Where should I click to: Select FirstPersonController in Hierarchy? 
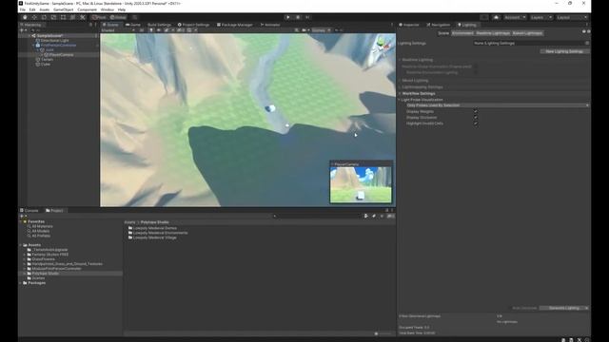pos(58,46)
